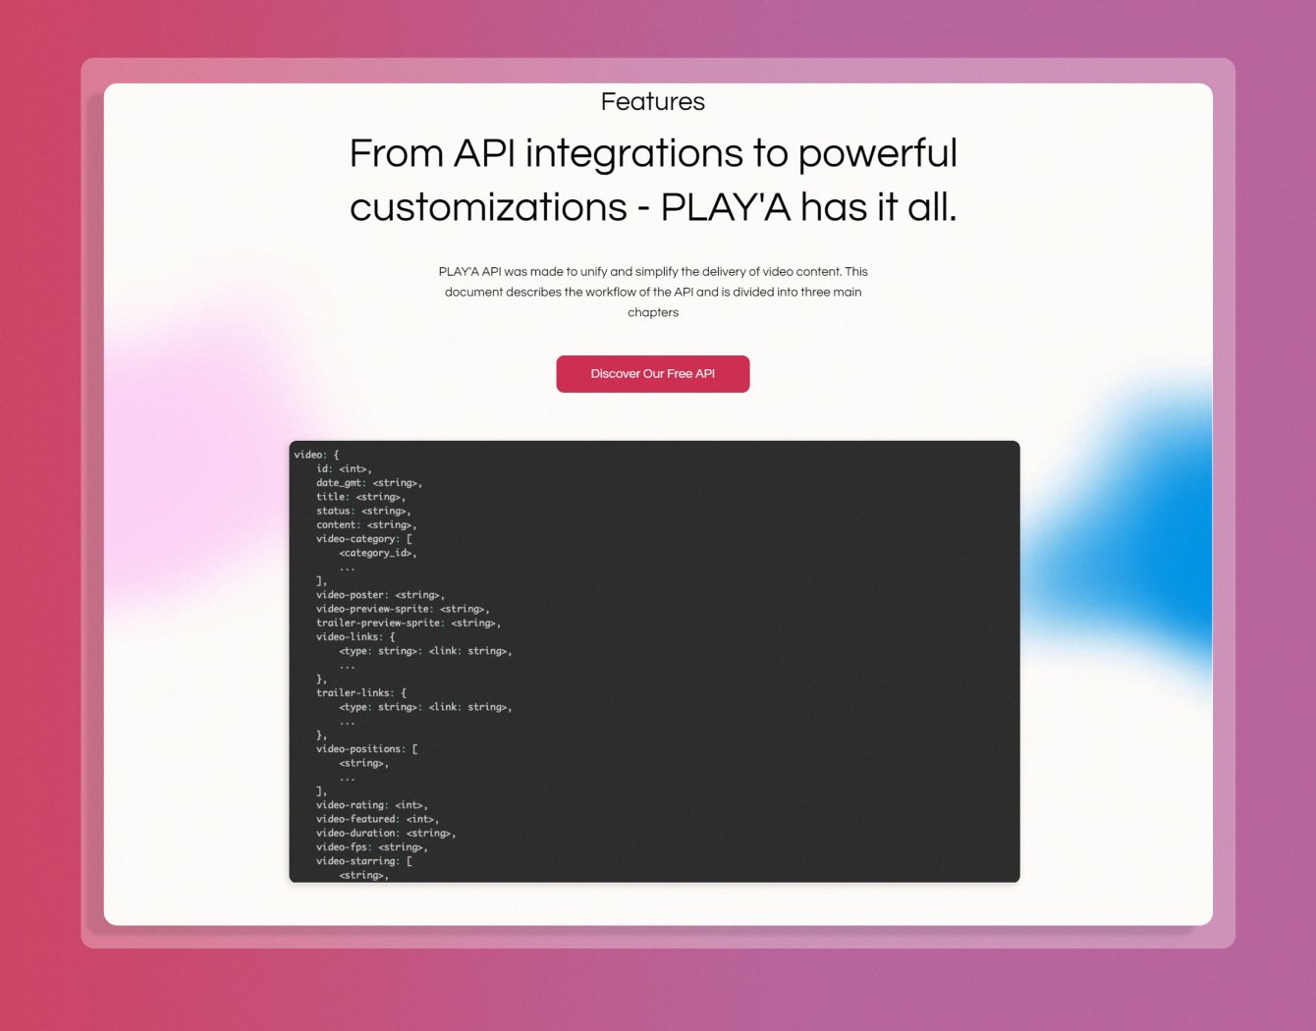Click the "video-starring: [" code line

click(364, 861)
